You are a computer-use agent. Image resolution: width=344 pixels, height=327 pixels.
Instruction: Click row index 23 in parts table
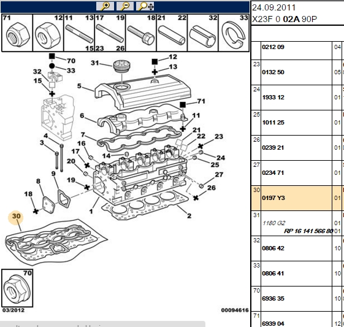(x=256, y=64)
